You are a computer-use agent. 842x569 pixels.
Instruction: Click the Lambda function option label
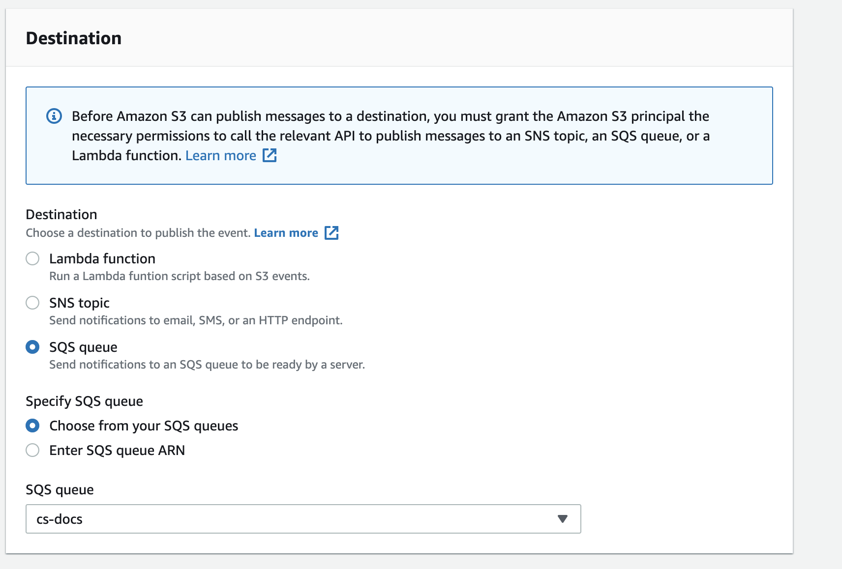coord(102,258)
